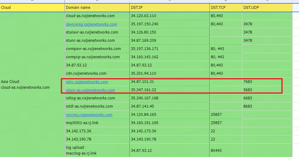The height and width of the screenshot is (157, 299).
Task: Select UDP port cell 8683
Action: point(267,106)
